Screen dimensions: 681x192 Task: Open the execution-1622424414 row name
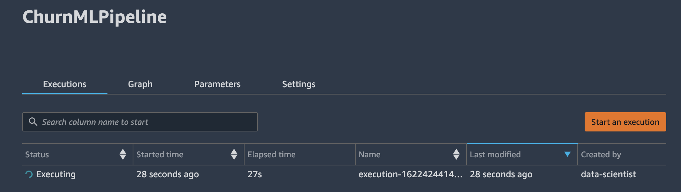[411, 174]
